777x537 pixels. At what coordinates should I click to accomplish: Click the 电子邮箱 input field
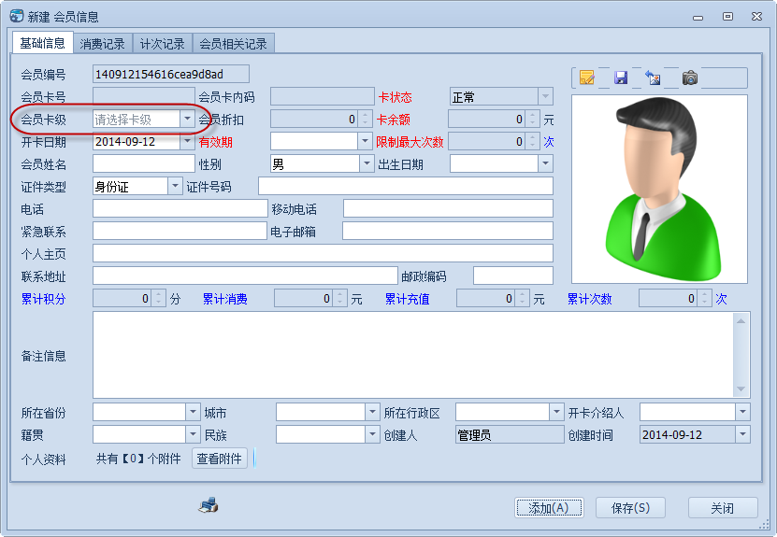pos(448,231)
